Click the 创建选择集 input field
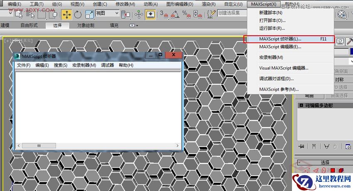Viewport: 353px width, 191px height. tap(232, 13)
